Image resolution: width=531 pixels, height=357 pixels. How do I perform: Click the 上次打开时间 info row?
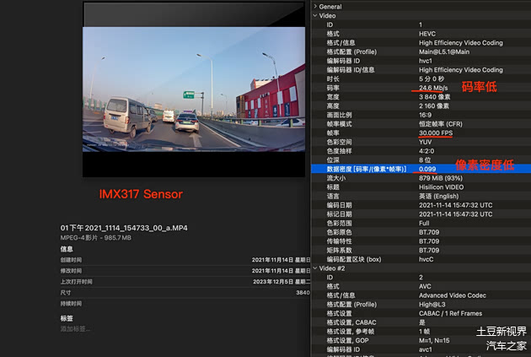169,281
